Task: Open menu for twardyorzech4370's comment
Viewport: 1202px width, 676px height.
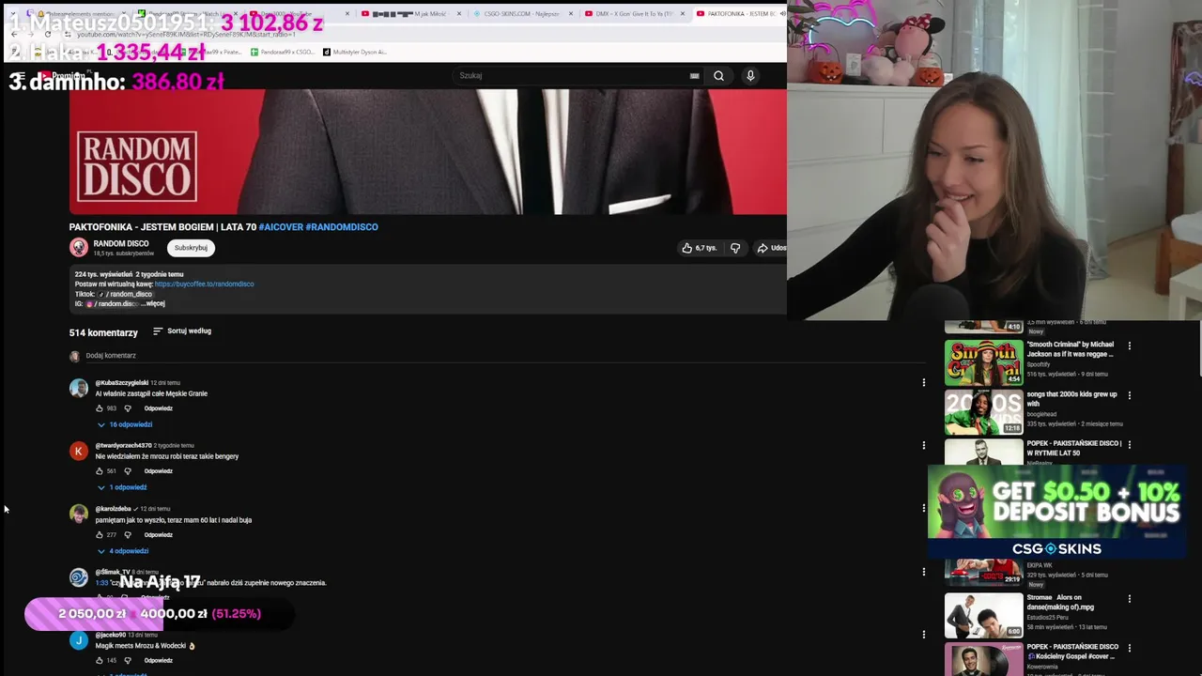Action: click(x=923, y=445)
